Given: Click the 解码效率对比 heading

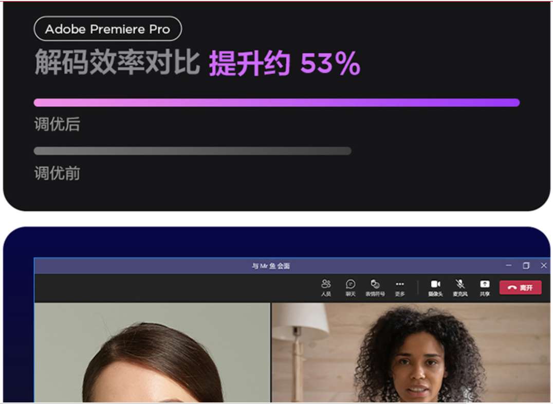Looking at the screenshot, I should click(118, 62).
